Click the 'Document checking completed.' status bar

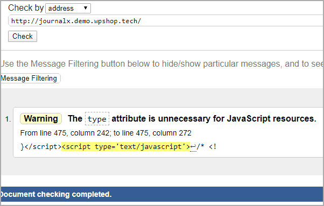(162, 194)
